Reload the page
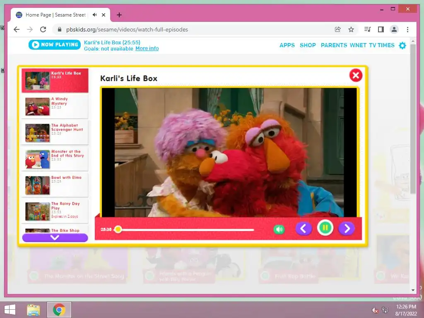The height and width of the screenshot is (318, 424). [x=43, y=29]
